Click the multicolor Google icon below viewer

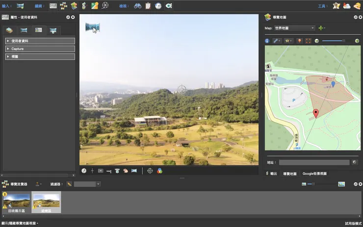(159, 171)
